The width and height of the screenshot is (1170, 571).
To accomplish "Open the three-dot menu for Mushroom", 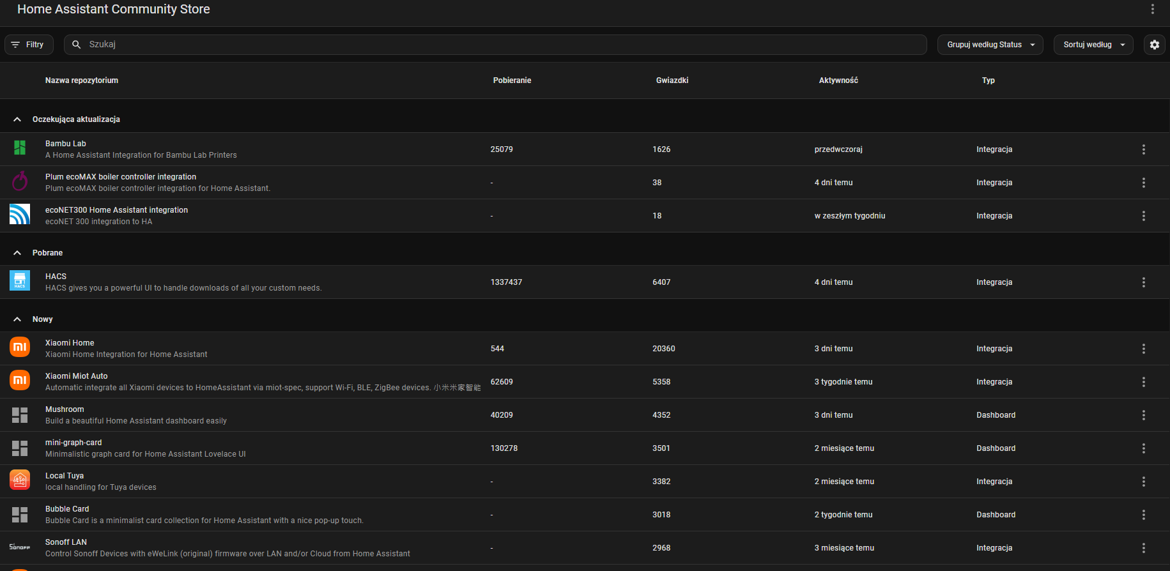I will [1143, 415].
